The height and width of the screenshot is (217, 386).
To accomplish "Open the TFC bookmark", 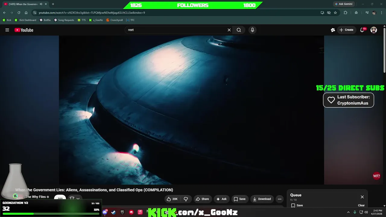I will [130, 20].
